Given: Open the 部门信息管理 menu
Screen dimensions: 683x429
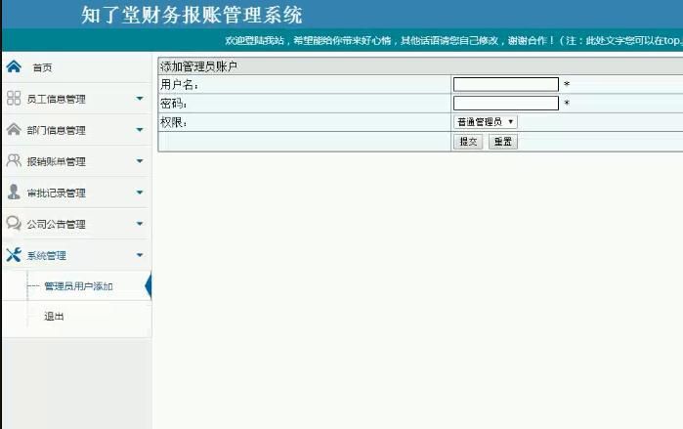Looking at the screenshot, I should tap(57, 130).
